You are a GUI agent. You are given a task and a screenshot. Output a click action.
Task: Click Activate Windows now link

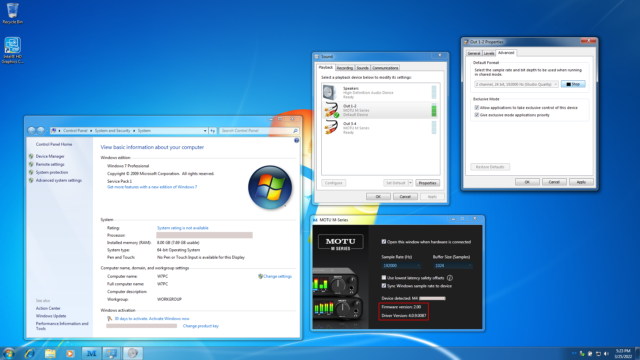[169, 319]
